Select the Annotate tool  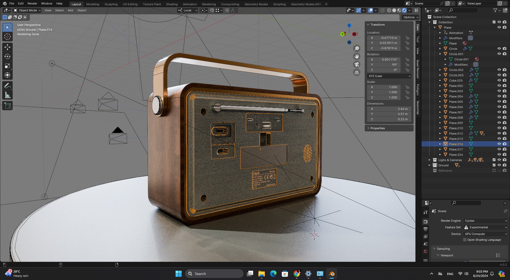coord(7,86)
